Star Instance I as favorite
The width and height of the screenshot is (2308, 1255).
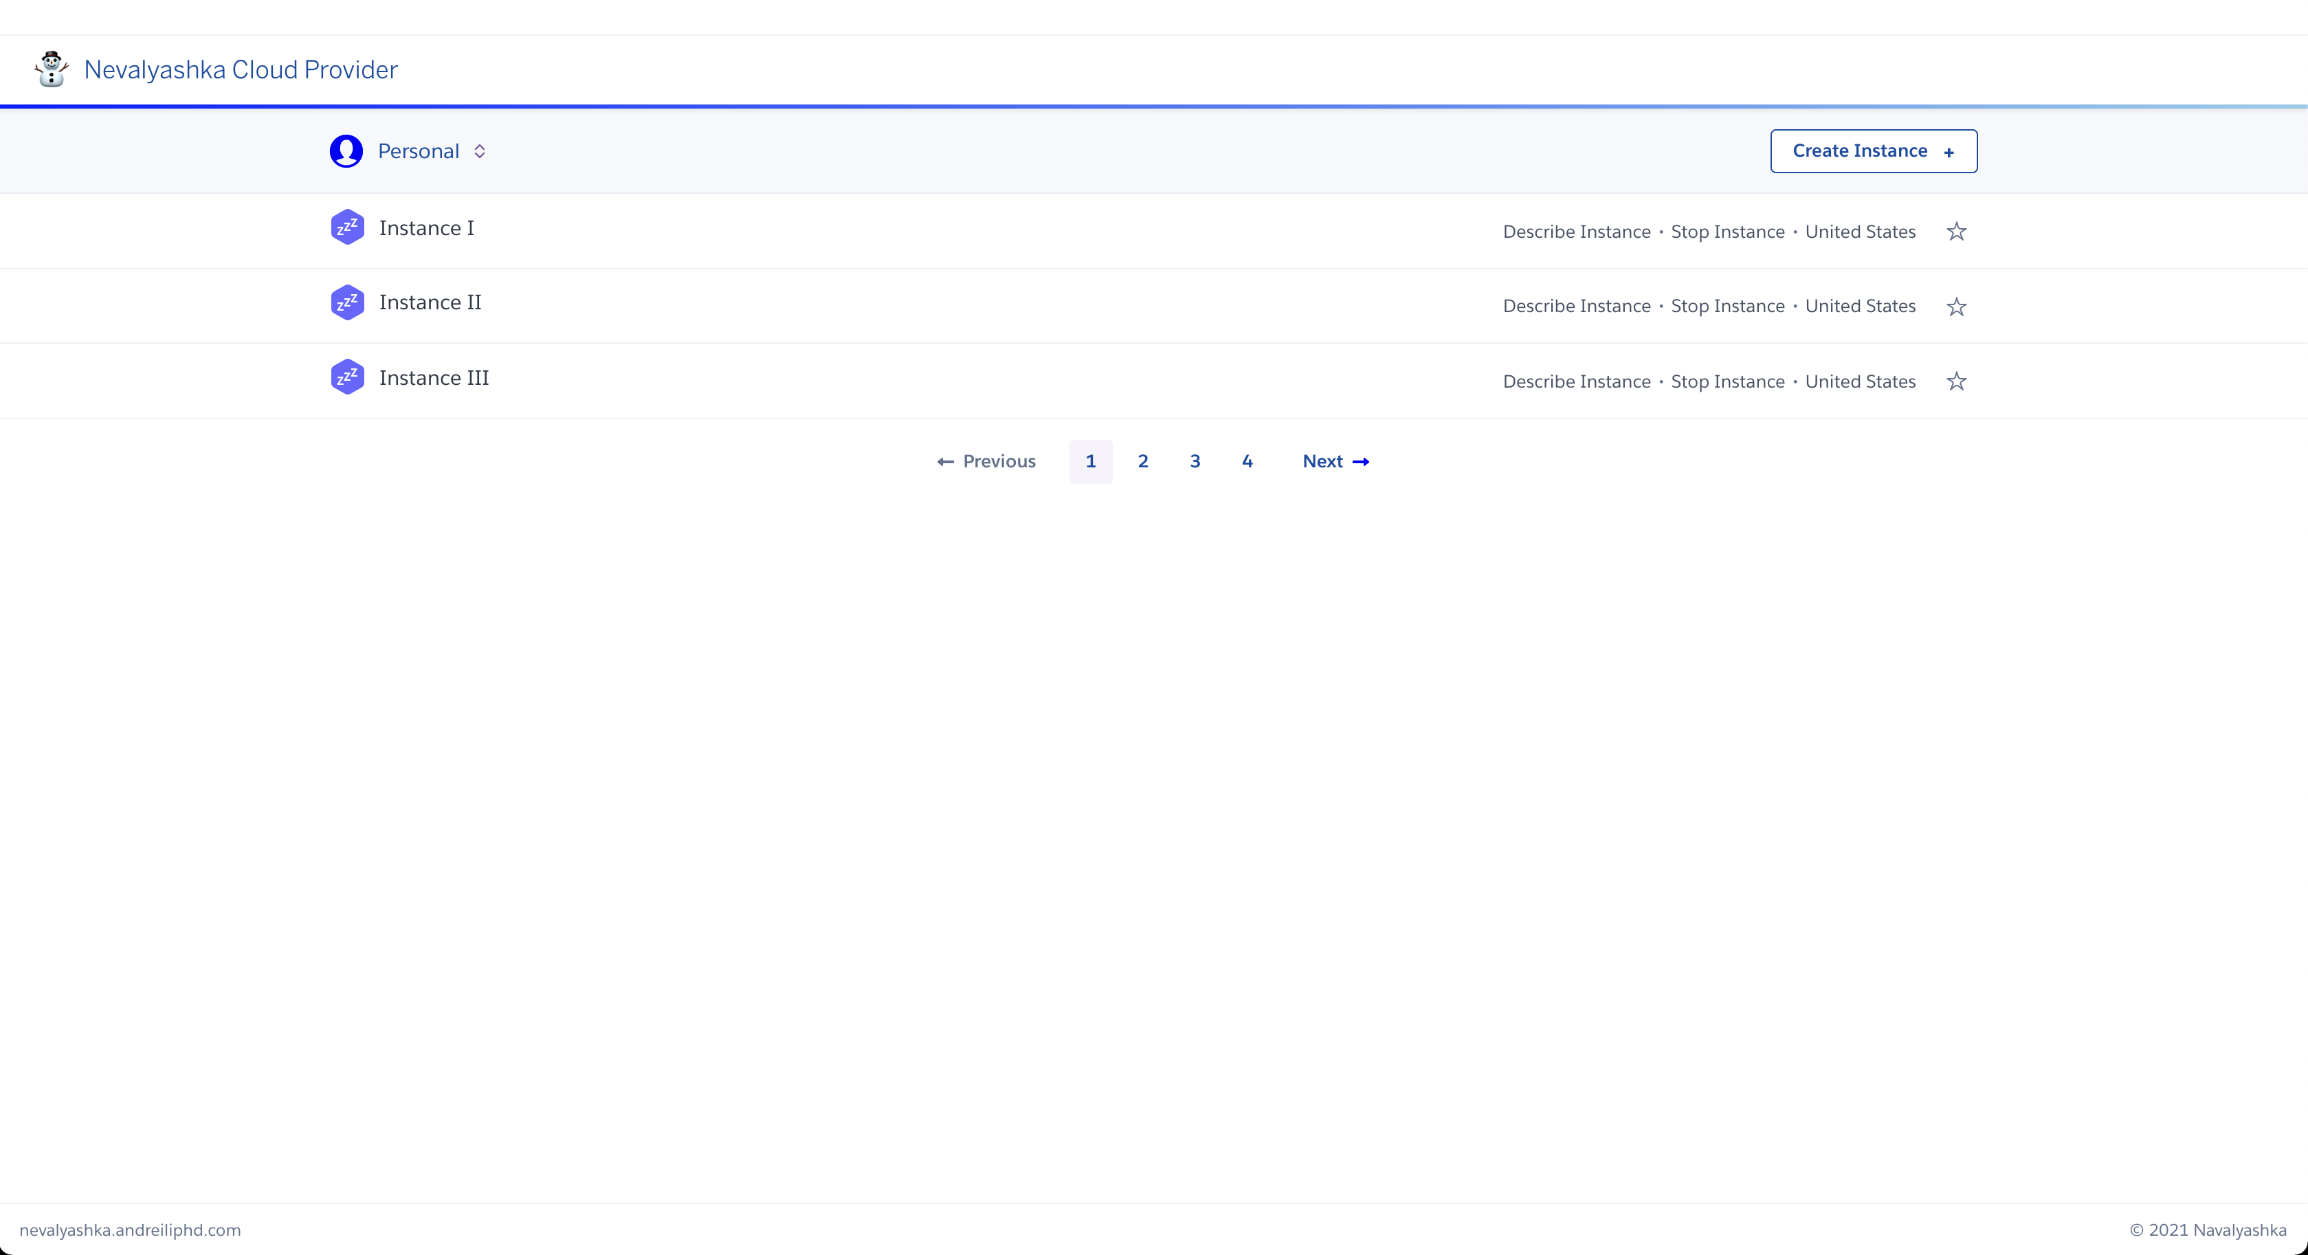1956,232
